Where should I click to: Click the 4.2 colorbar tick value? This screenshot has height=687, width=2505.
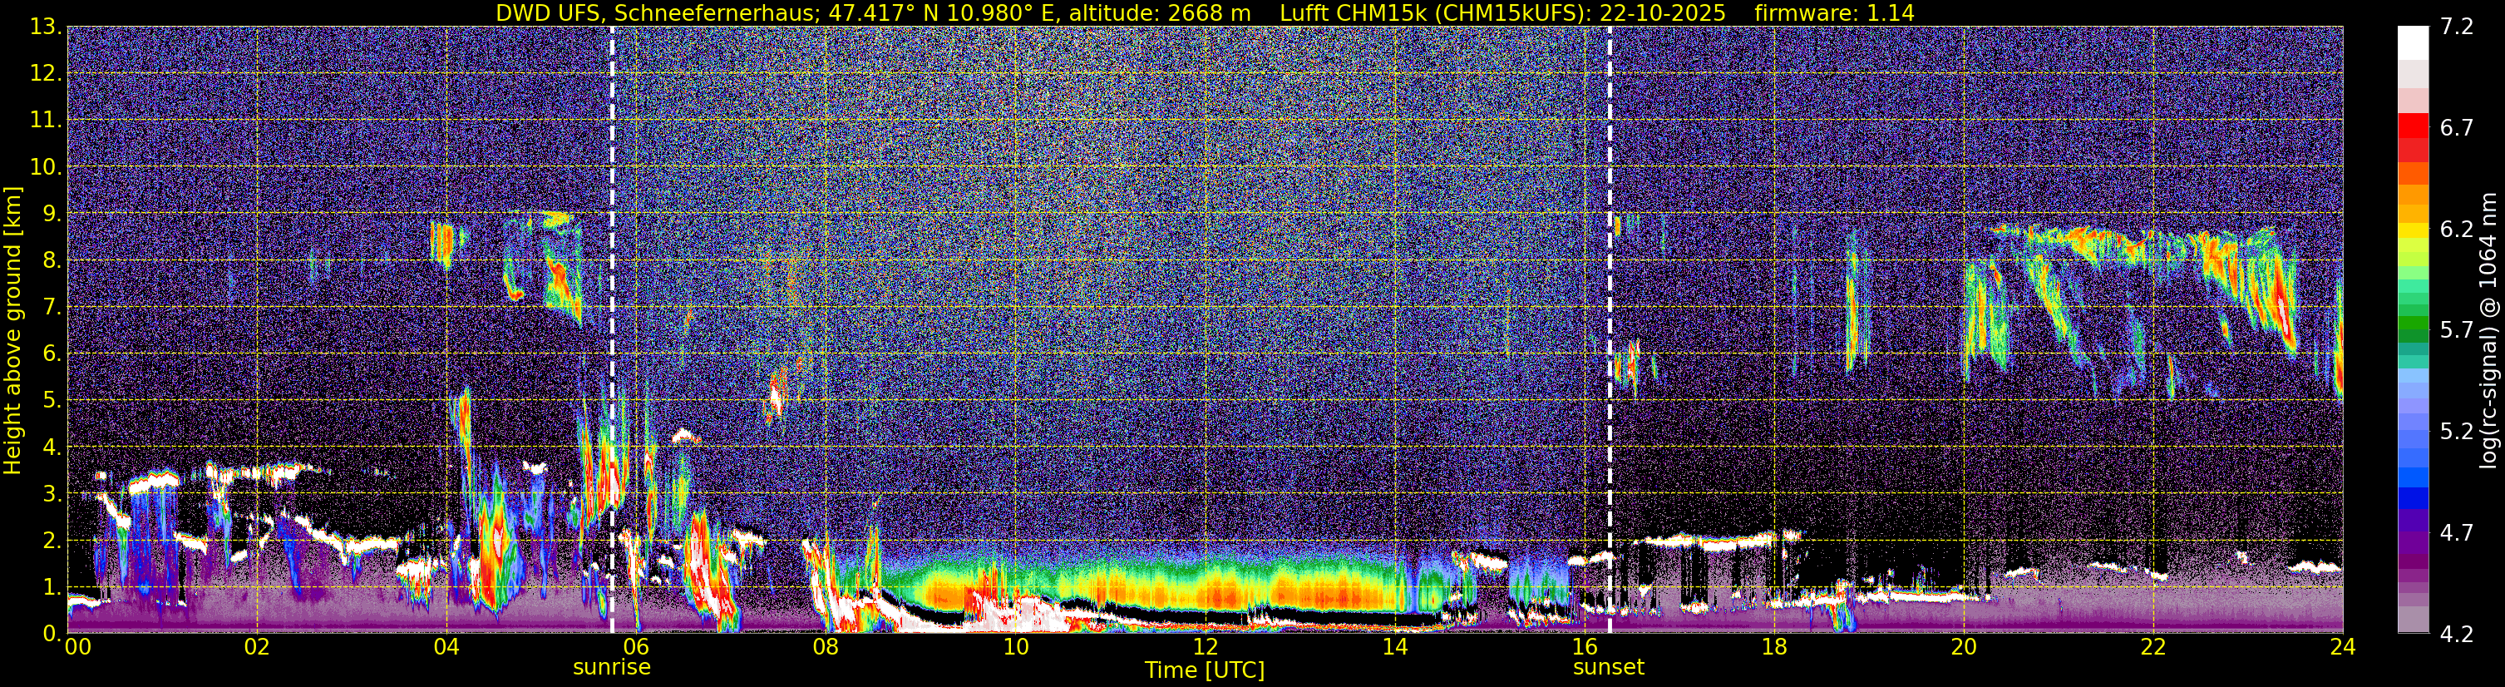coord(2457,635)
